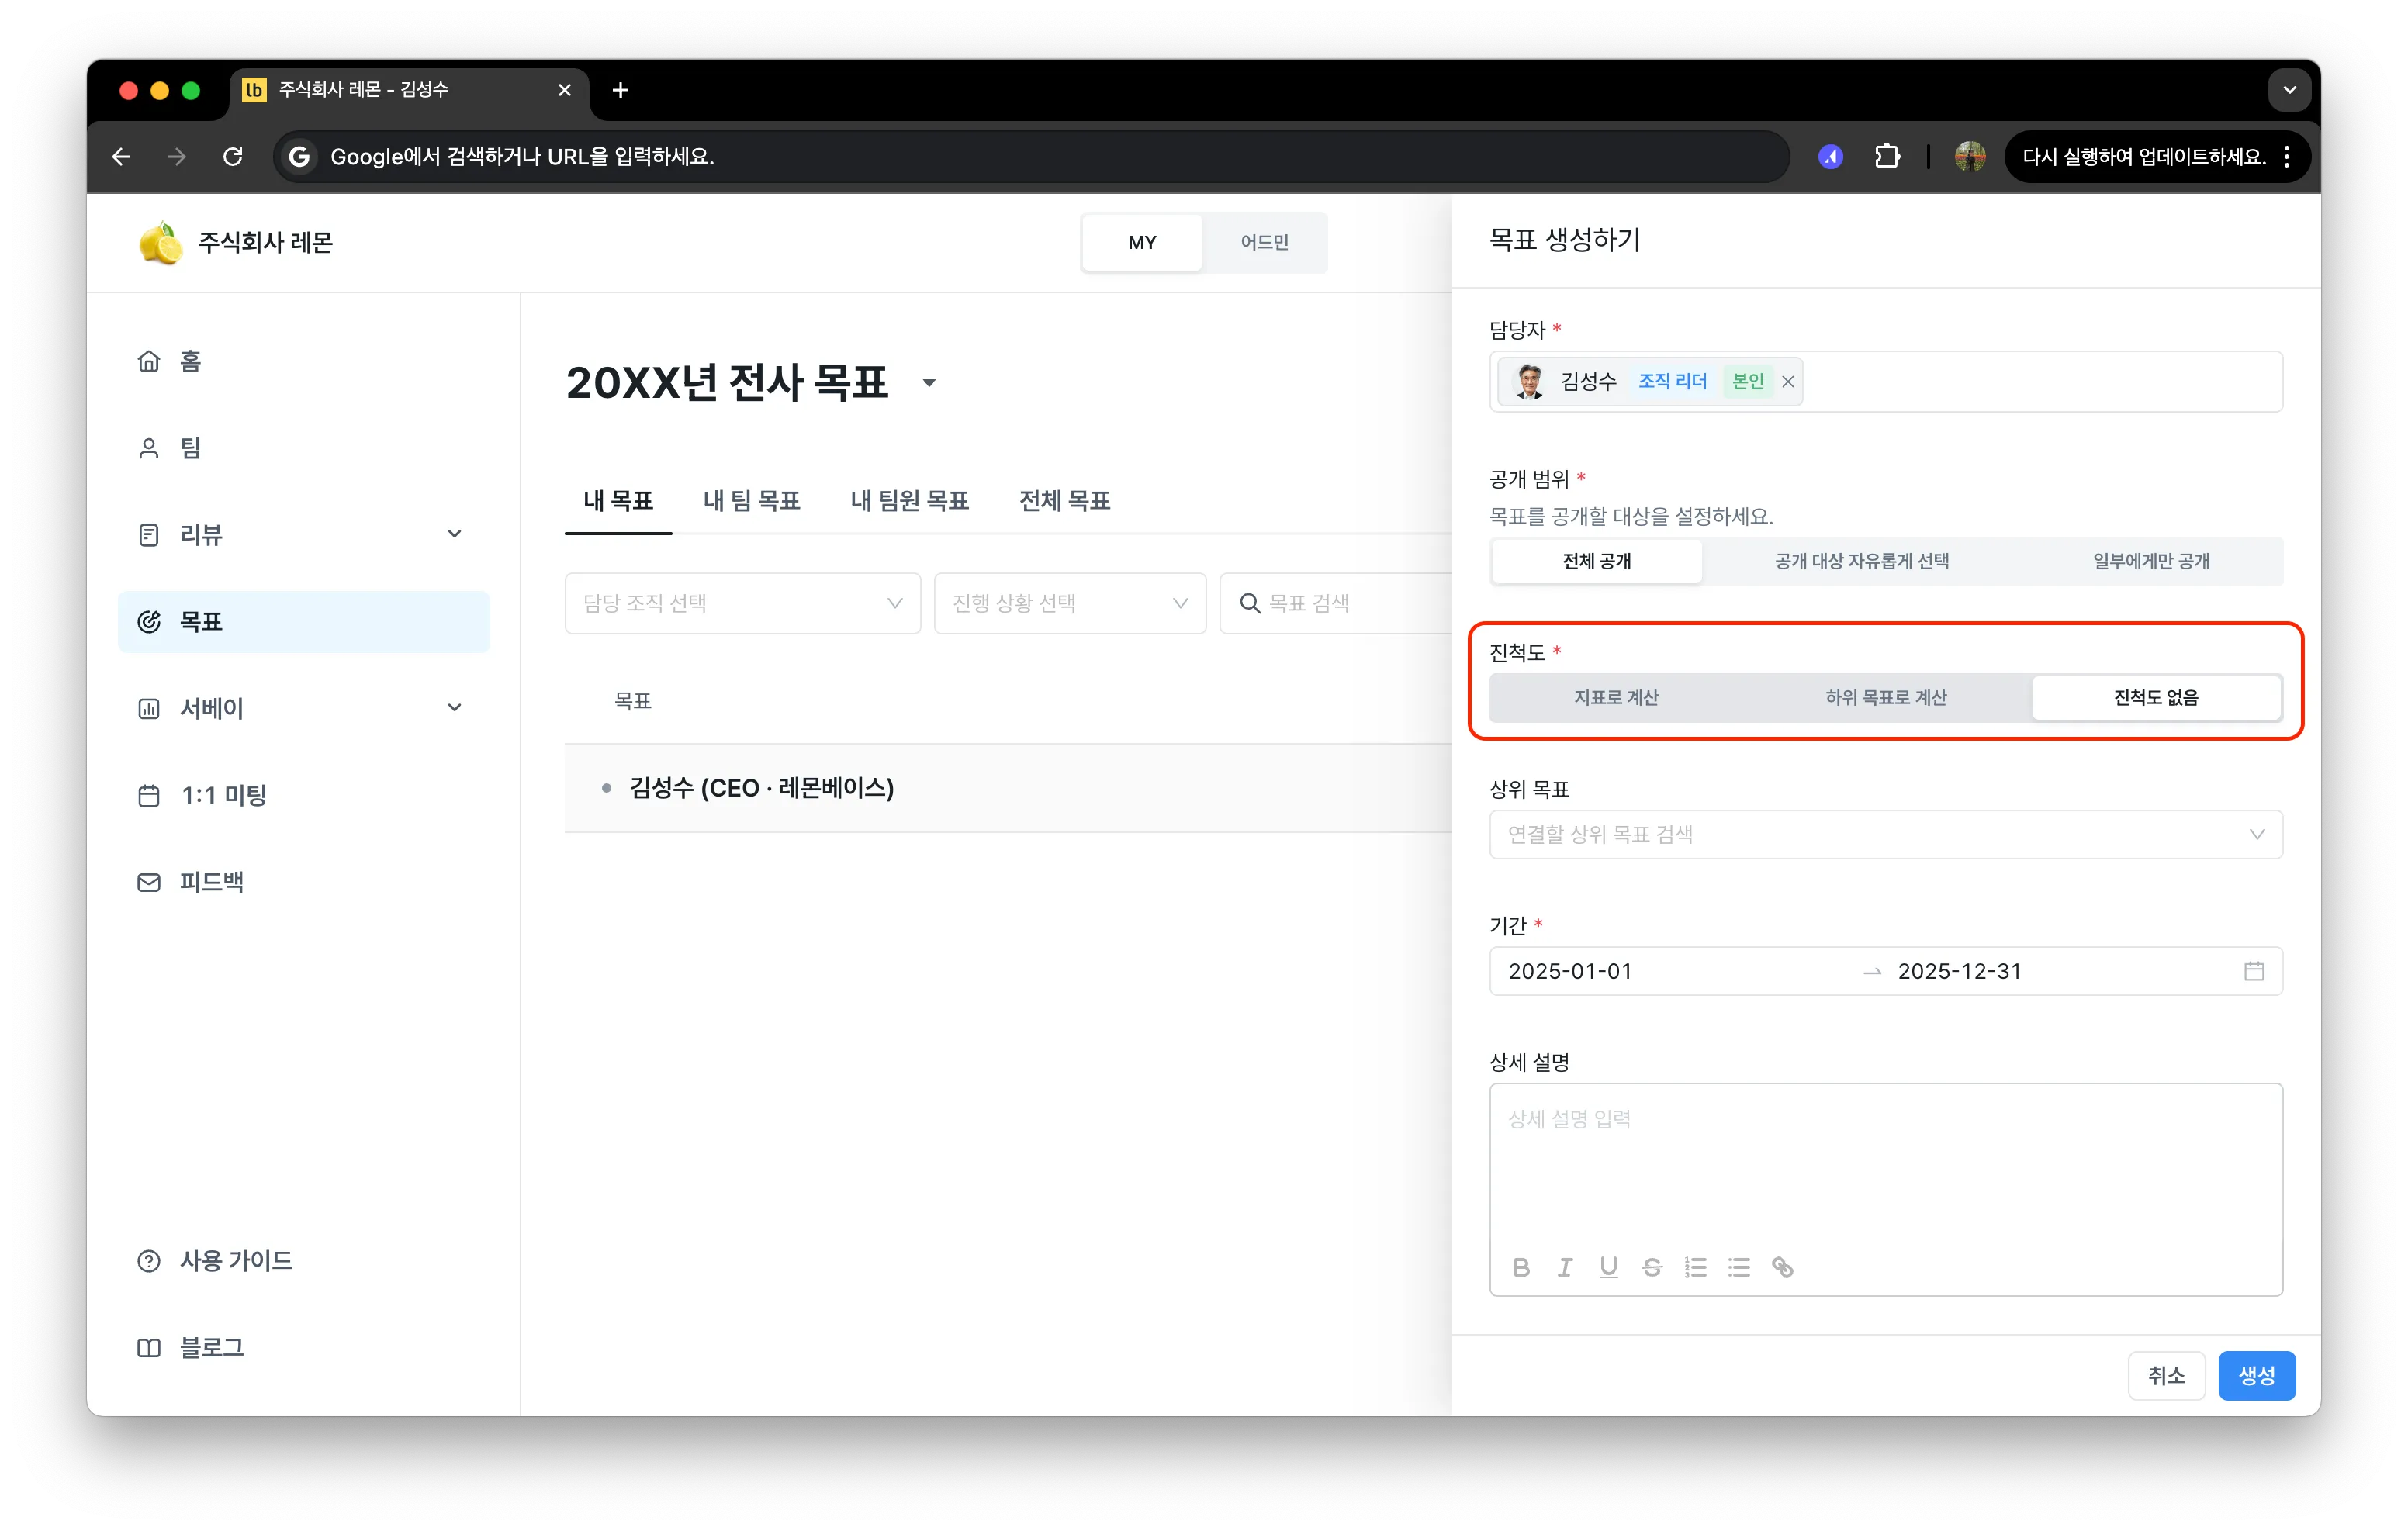This screenshot has width=2408, height=1531.
Task: Insert a link via link icon
Action: coord(1782,1267)
